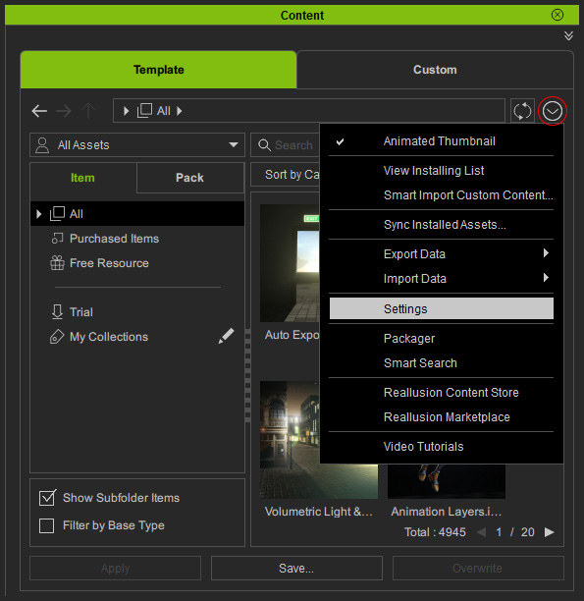Image resolution: width=584 pixels, height=601 pixels.
Task: Click the red-circled dropdown menu icon
Action: coord(552,111)
